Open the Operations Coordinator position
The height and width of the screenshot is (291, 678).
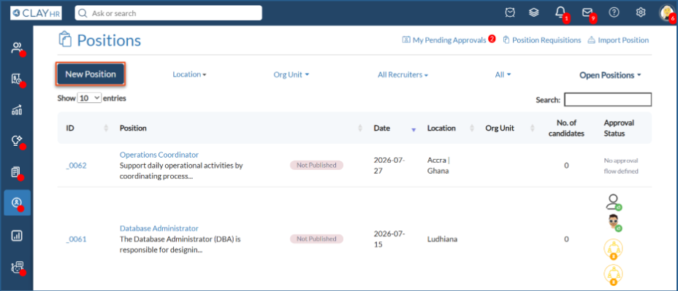coord(159,155)
